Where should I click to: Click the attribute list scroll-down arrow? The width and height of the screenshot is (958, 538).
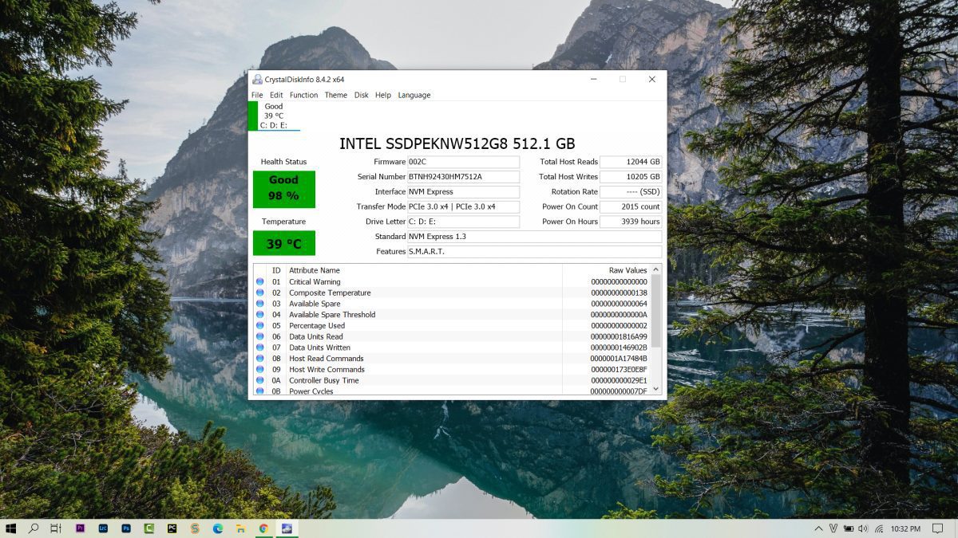pyautogui.click(x=656, y=389)
